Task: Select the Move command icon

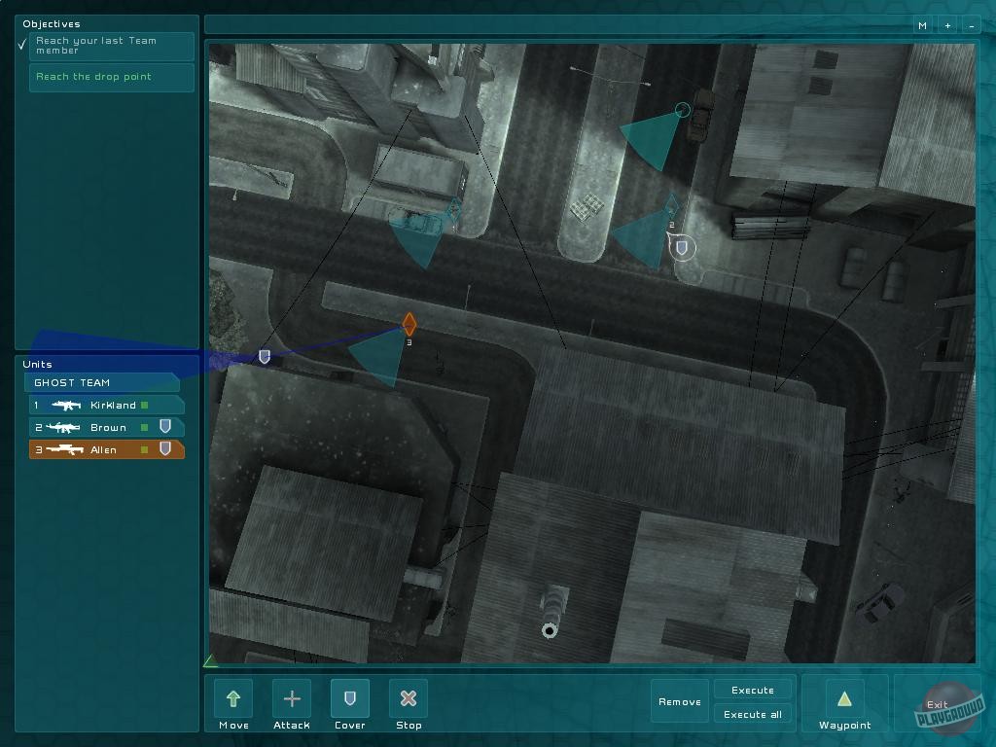Action: click(233, 698)
